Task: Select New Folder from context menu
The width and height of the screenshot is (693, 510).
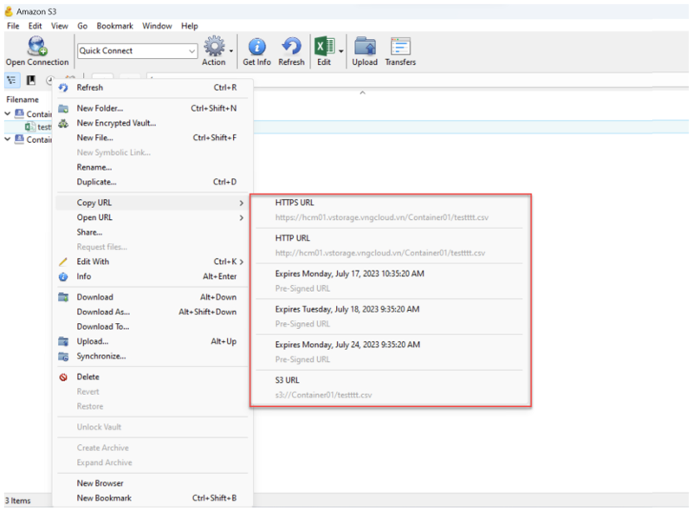Action: pyautogui.click(x=100, y=108)
